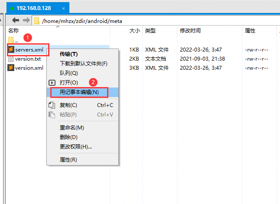
Task: Close the 192.168.0.128 tab
Action: [63, 8]
